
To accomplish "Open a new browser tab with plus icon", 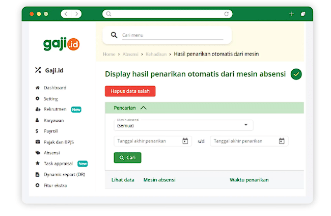I will (291, 14).
